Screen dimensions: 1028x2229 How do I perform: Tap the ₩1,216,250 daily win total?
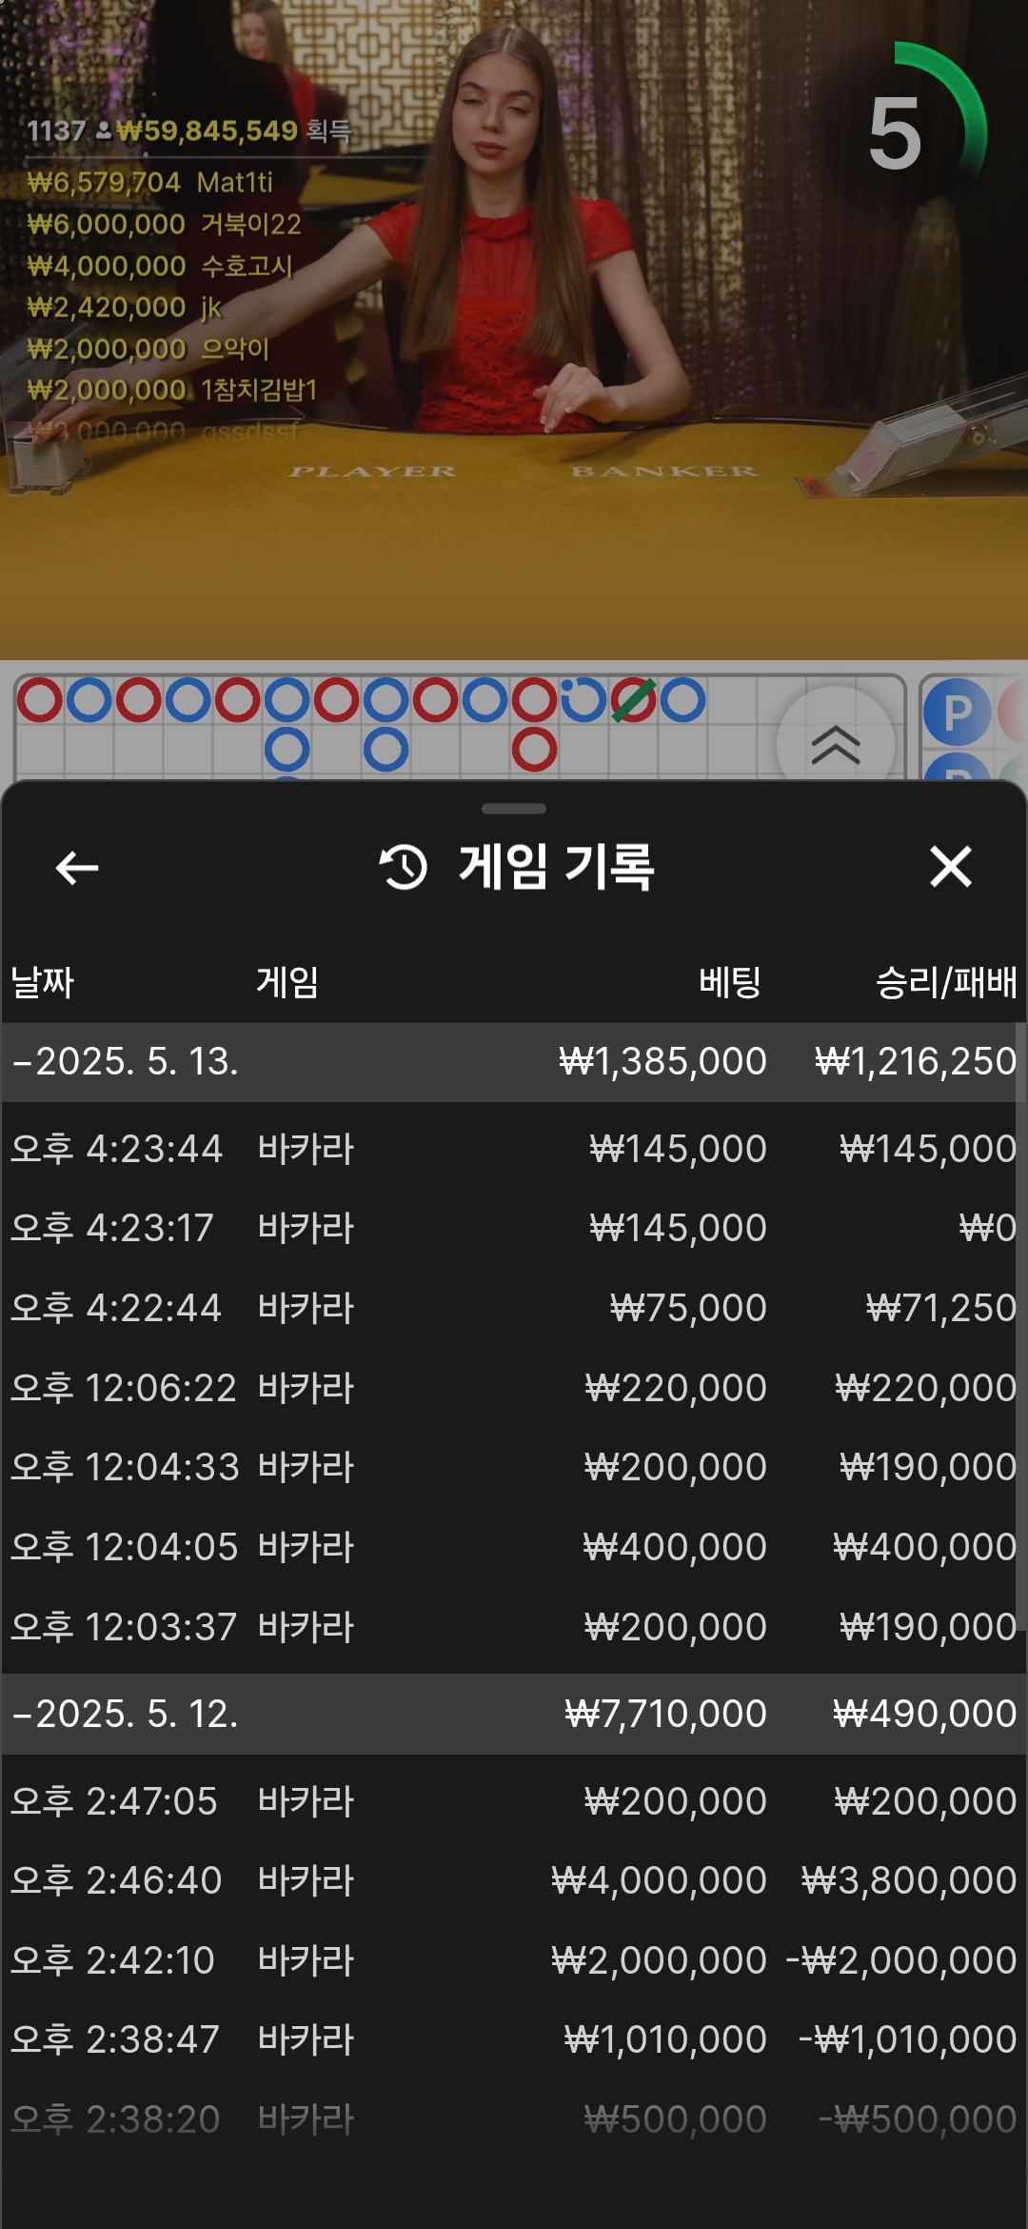(916, 1062)
